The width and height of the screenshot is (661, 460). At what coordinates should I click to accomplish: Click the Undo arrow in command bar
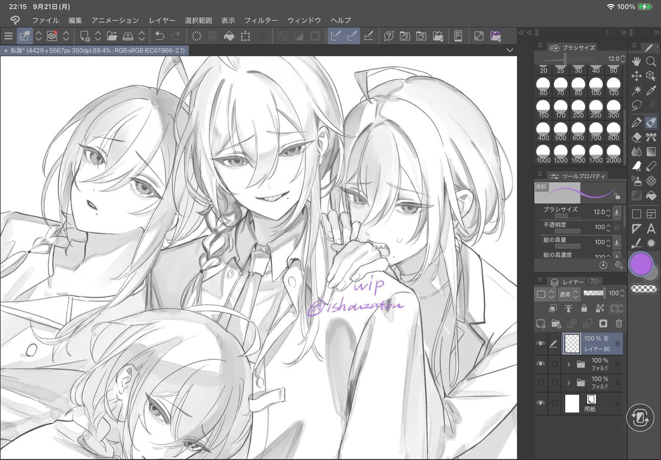159,36
